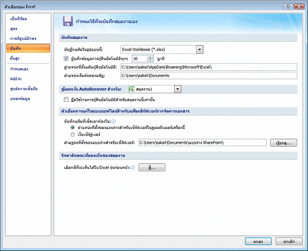Open the ขั้นสูง (Advanced) category

point(15,58)
